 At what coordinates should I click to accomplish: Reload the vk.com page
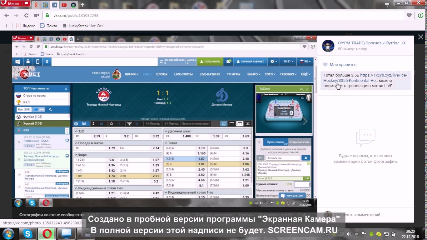26,15
